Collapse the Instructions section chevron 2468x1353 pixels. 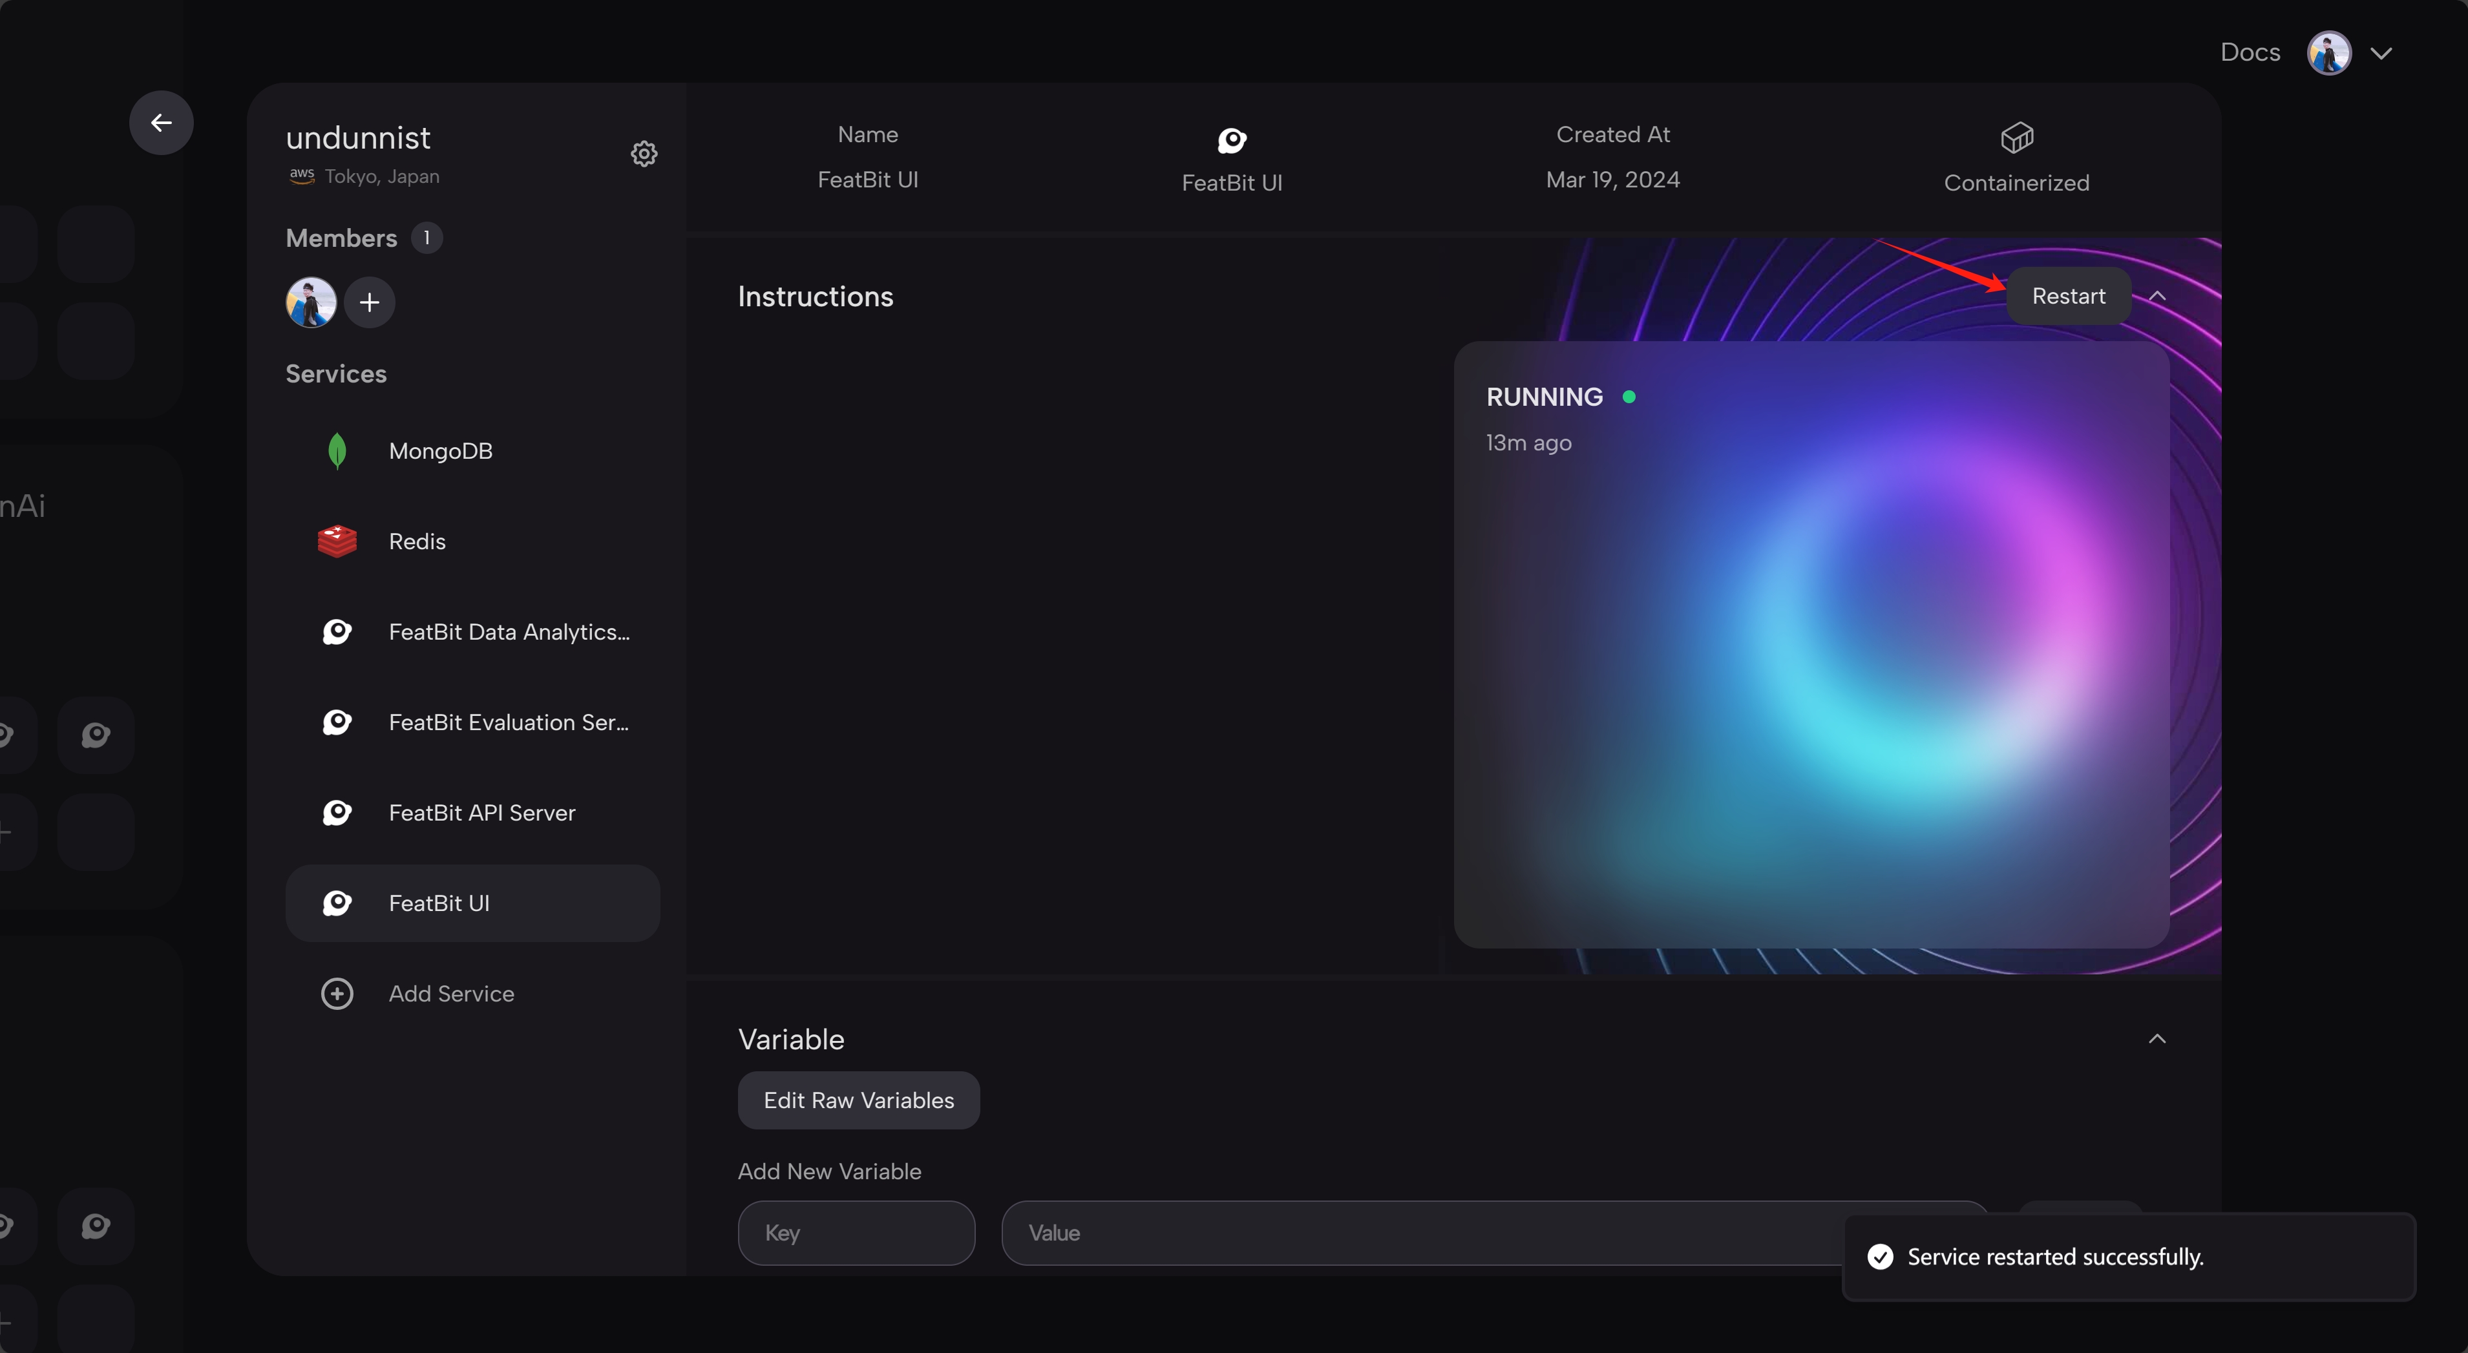click(x=2157, y=296)
